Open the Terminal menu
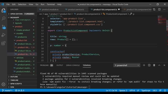168x94 pixels. click(x=51, y=4)
